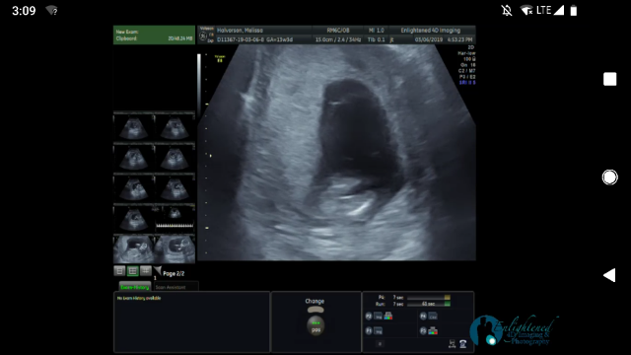The image size is (631, 355).
Task: Click the P4 cine save icon
Action: (433, 316)
